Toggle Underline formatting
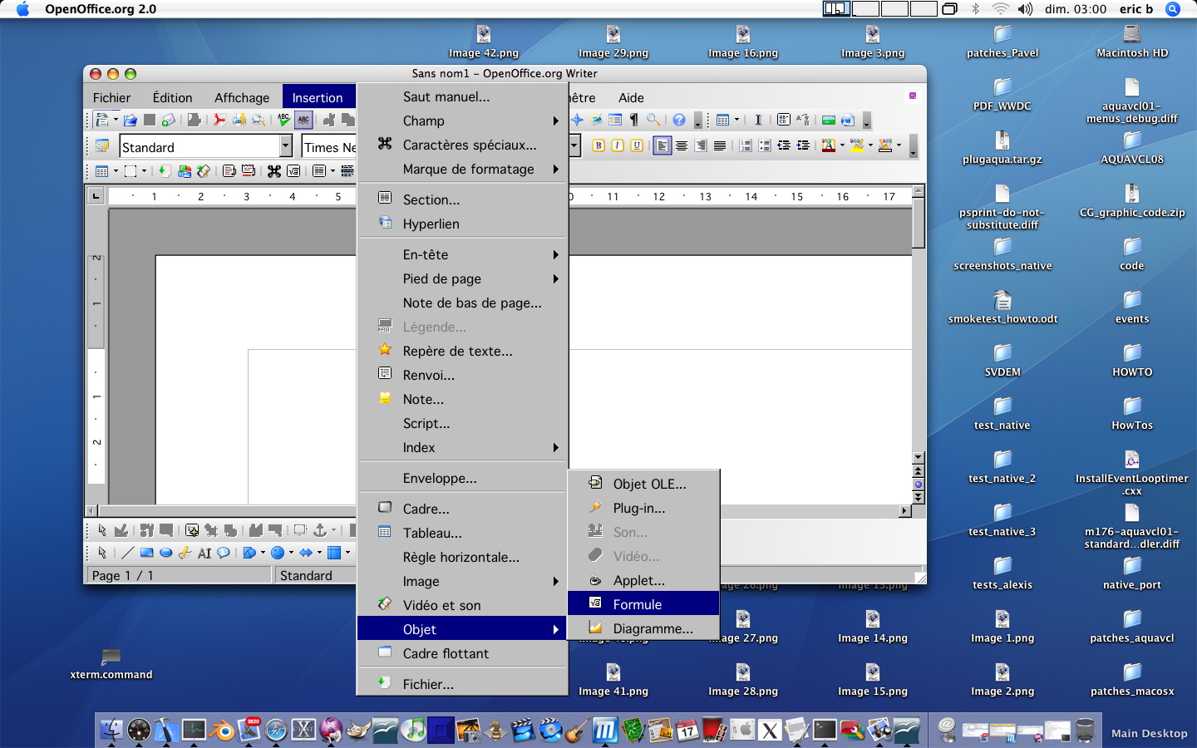The image size is (1197, 748). [637, 145]
